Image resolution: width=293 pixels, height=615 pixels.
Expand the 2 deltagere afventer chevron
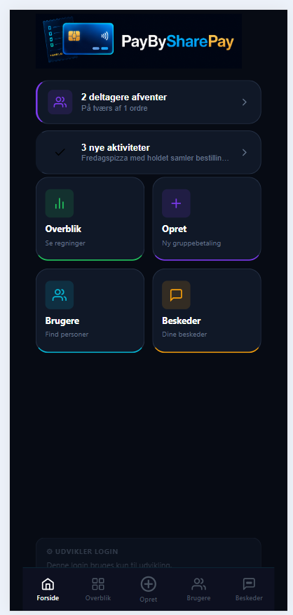pyautogui.click(x=245, y=102)
